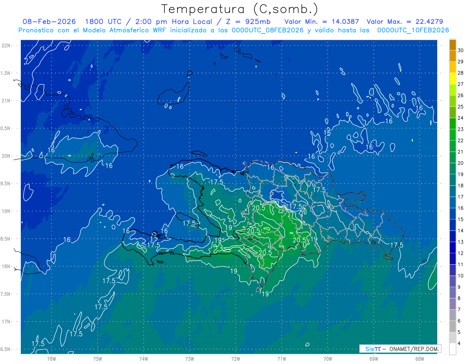Click the '17N' latitude axis label
Viewport: 471px width, 364px height.
(x=6, y=322)
